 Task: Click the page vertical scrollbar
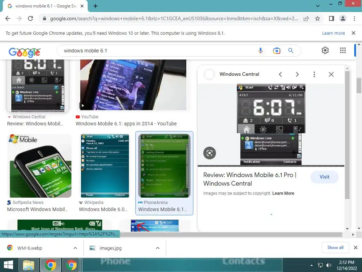pos(359,86)
